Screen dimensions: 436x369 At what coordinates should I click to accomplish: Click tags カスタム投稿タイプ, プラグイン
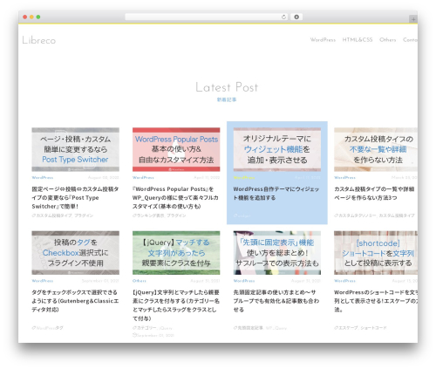[x=63, y=215]
